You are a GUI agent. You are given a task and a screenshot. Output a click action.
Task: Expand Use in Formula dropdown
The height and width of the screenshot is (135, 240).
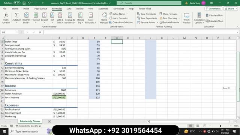click(x=127, y=18)
